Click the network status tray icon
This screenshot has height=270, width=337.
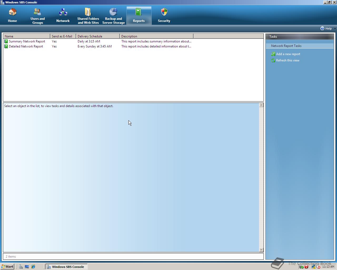pos(313,267)
